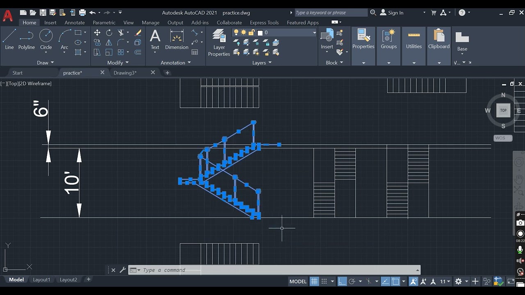Toggle Ortho mode in status bar
The image size is (525, 295).
(342, 281)
